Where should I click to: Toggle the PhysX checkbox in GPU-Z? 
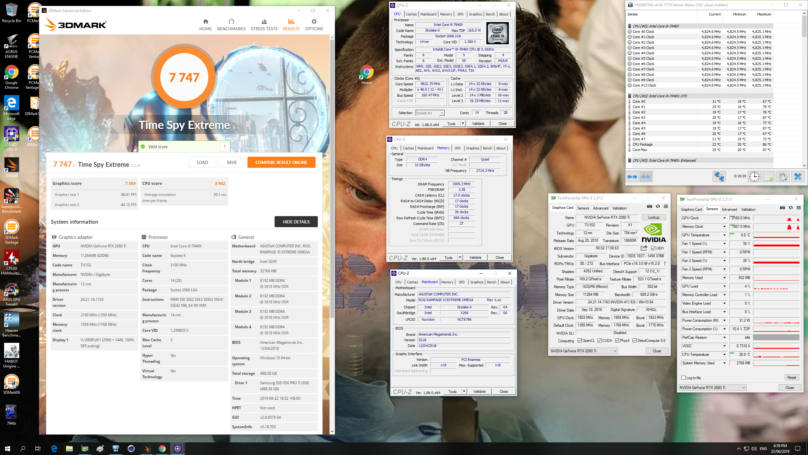click(617, 341)
